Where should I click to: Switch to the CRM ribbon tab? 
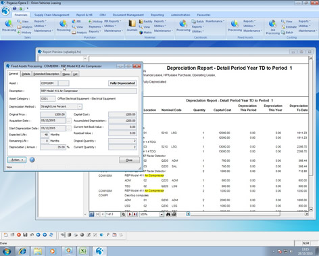(x=103, y=15)
